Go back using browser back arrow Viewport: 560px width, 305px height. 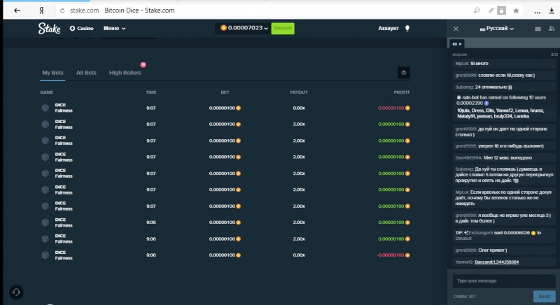(17, 10)
